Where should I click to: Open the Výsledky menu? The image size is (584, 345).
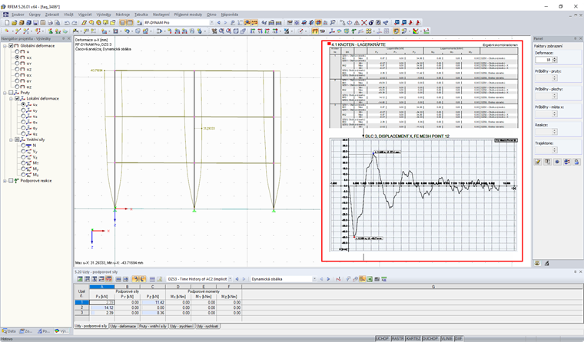pyautogui.click(x=103, y=14)
